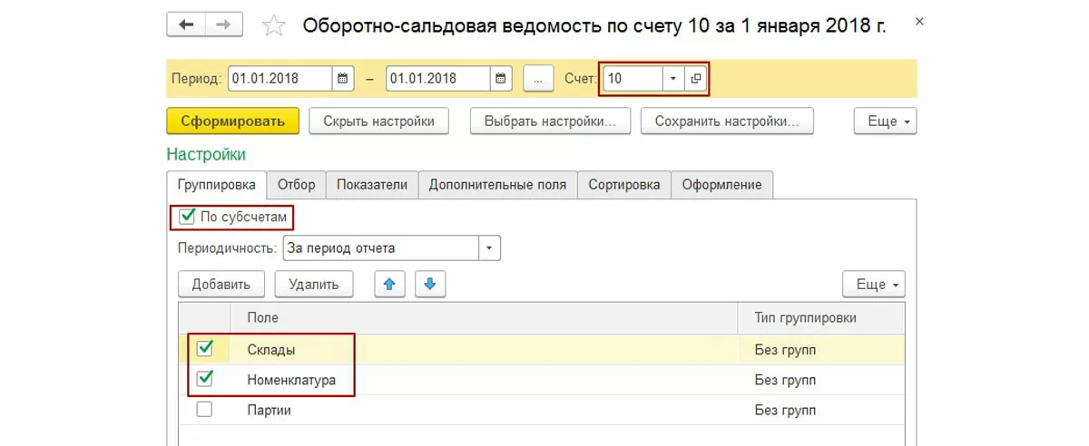Move selected field up with arrow
This screenshot has width=1089, height=446.
390,284
